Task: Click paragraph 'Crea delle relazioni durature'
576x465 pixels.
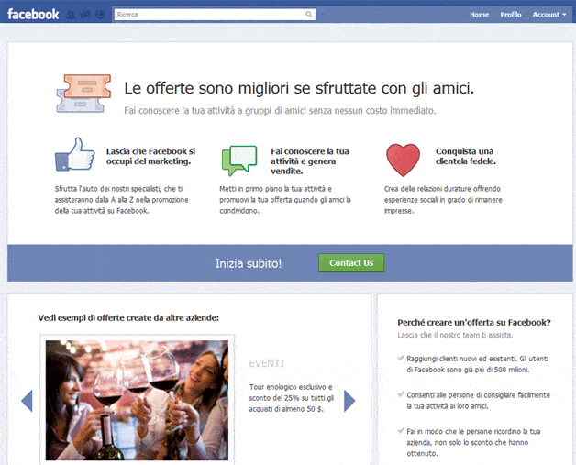Action: 443,200
